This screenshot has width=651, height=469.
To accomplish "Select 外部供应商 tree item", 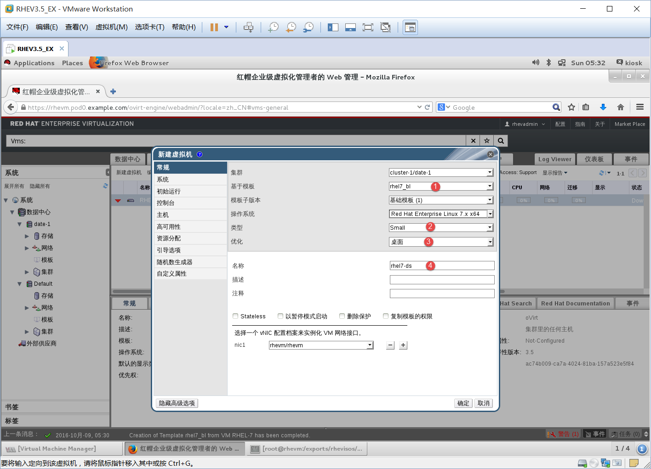I will click(x=38, y=344).
